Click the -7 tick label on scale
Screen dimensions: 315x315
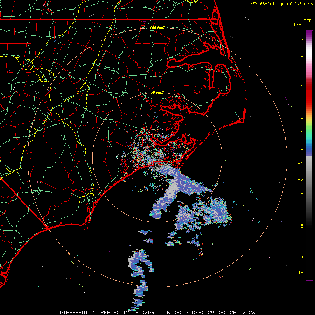click(x=301, y=257)
